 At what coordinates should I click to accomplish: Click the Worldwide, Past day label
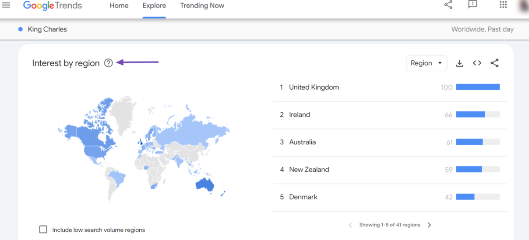tap(482, 29)
